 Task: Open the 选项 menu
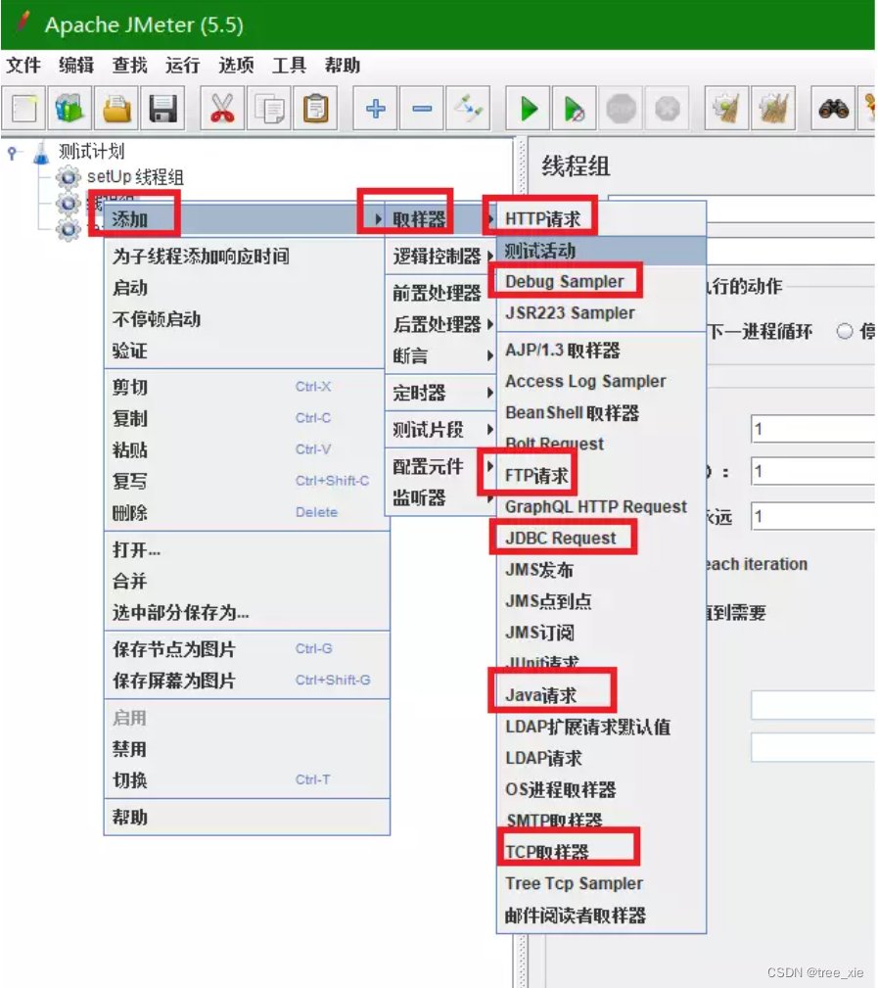[236, 65]
